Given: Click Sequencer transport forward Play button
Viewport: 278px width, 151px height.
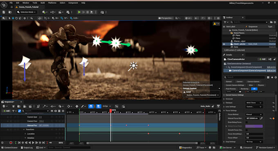Looking at the screenshot, I should click(33, 143).
